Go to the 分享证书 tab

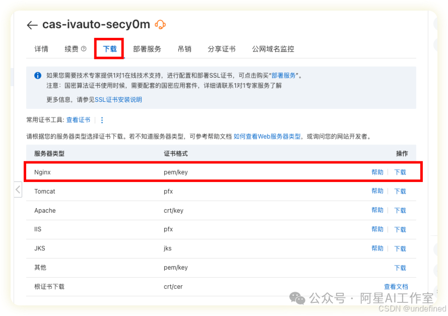coord(222,49)
